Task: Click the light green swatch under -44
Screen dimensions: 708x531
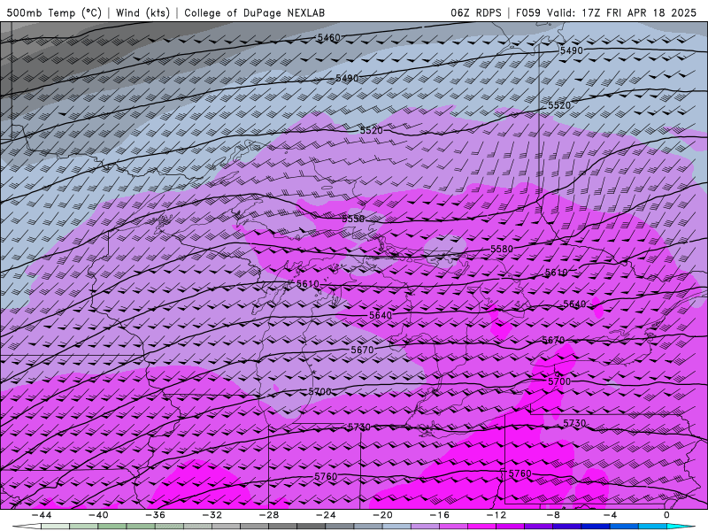Action: pyautogui.click(x=55, y=527)
